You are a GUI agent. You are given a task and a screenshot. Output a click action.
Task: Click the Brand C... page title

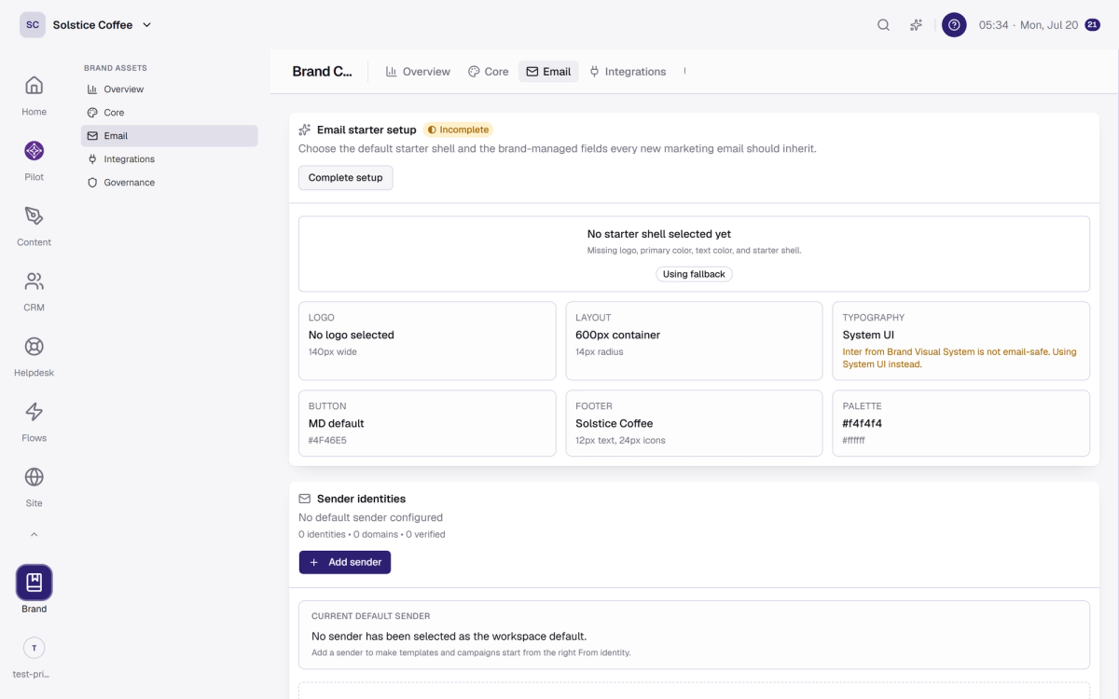click(x=323, y=72)
